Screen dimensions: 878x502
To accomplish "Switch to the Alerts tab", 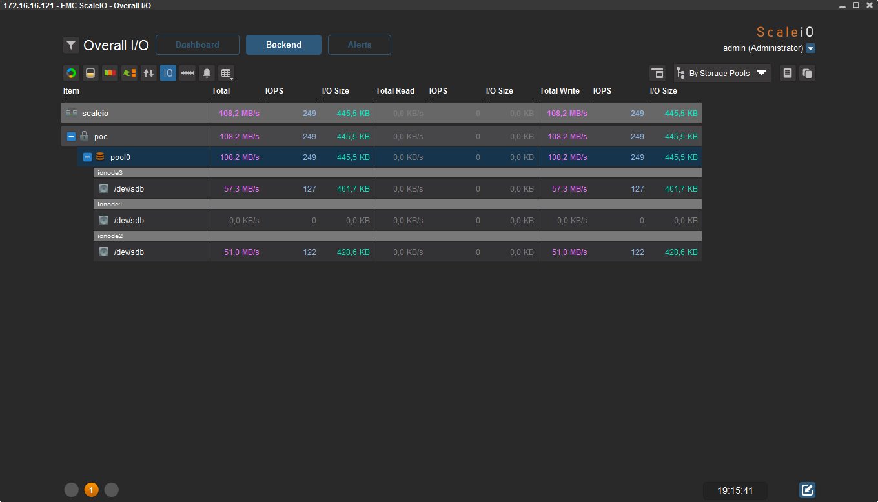I will click(360, 45).
